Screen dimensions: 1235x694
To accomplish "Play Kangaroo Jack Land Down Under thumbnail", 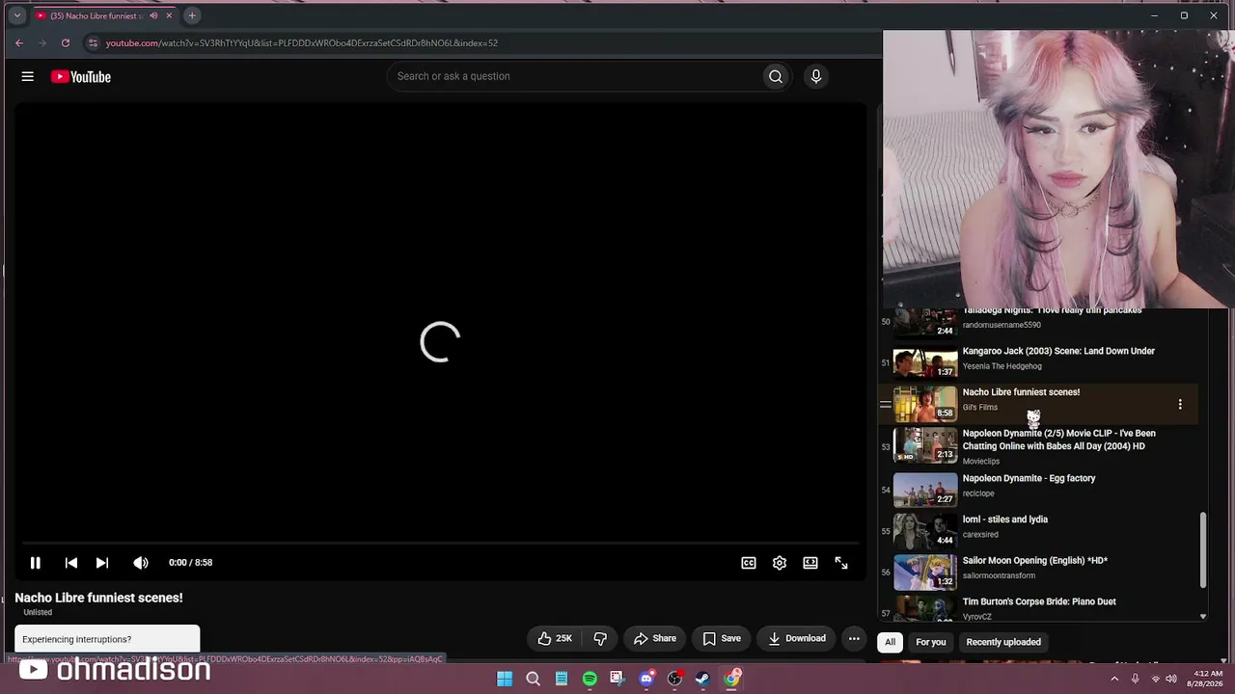I will point(925,363).
